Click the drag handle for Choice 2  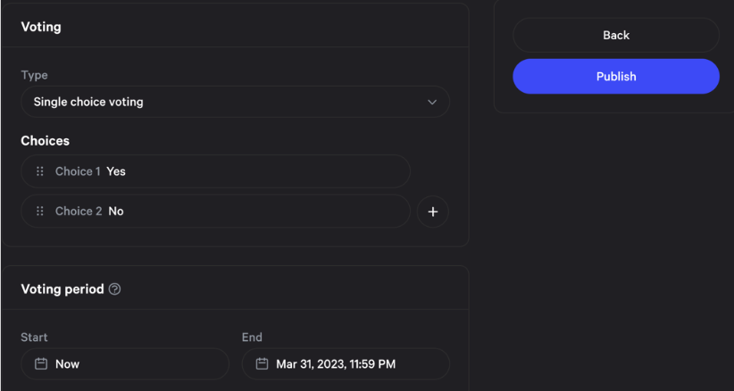[39, 212]
